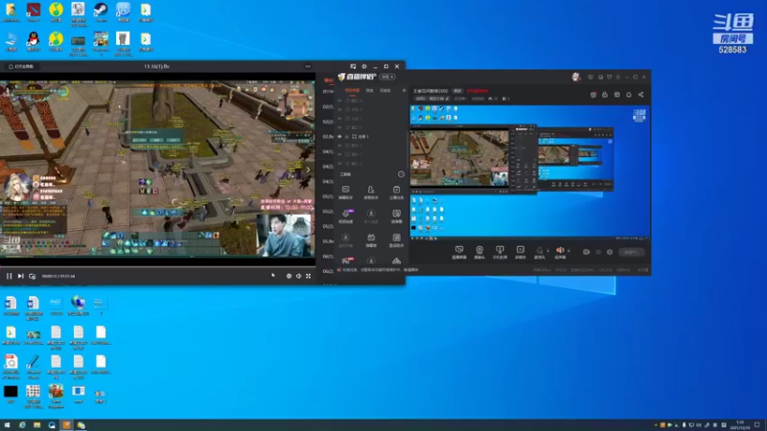Mute the video player volume icon
The width and height of the screenshot is (767, 431).
(x=298, y=276)
